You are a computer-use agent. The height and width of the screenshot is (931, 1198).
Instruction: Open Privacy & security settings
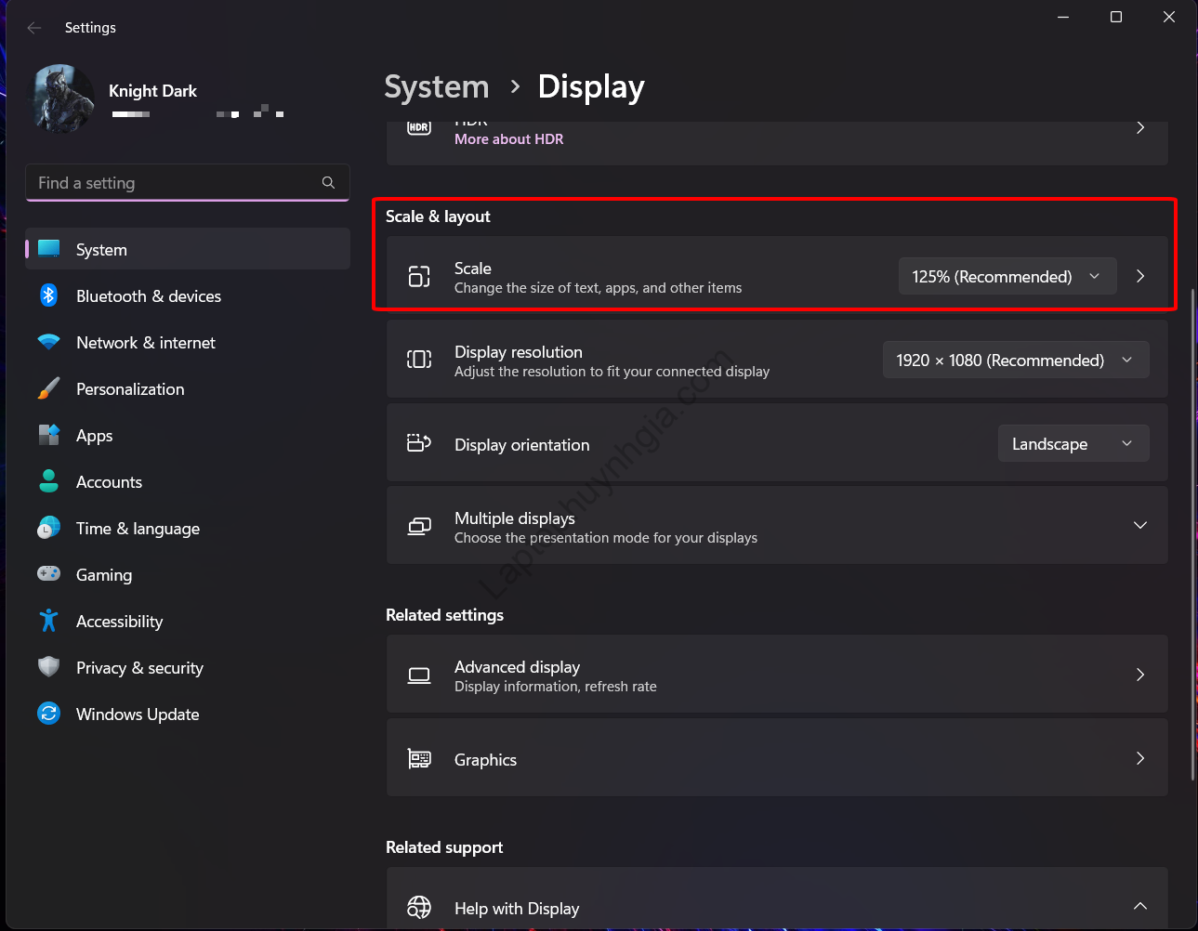click(x=188, y=668)
